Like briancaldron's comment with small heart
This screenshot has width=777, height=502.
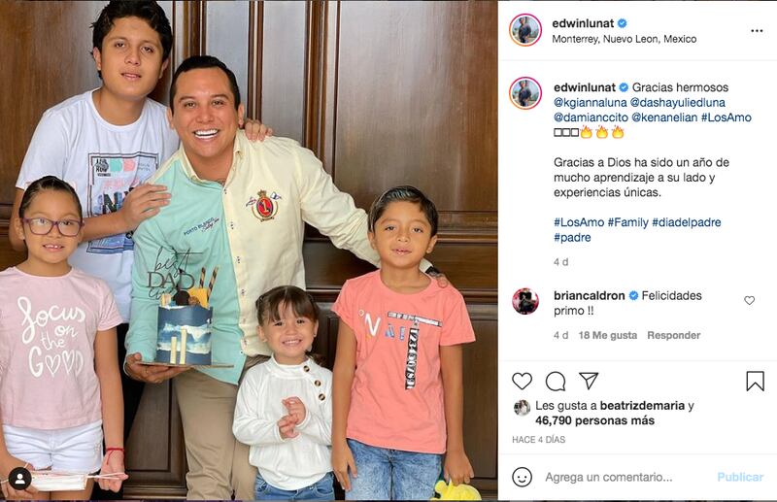[x=749, y=300]
